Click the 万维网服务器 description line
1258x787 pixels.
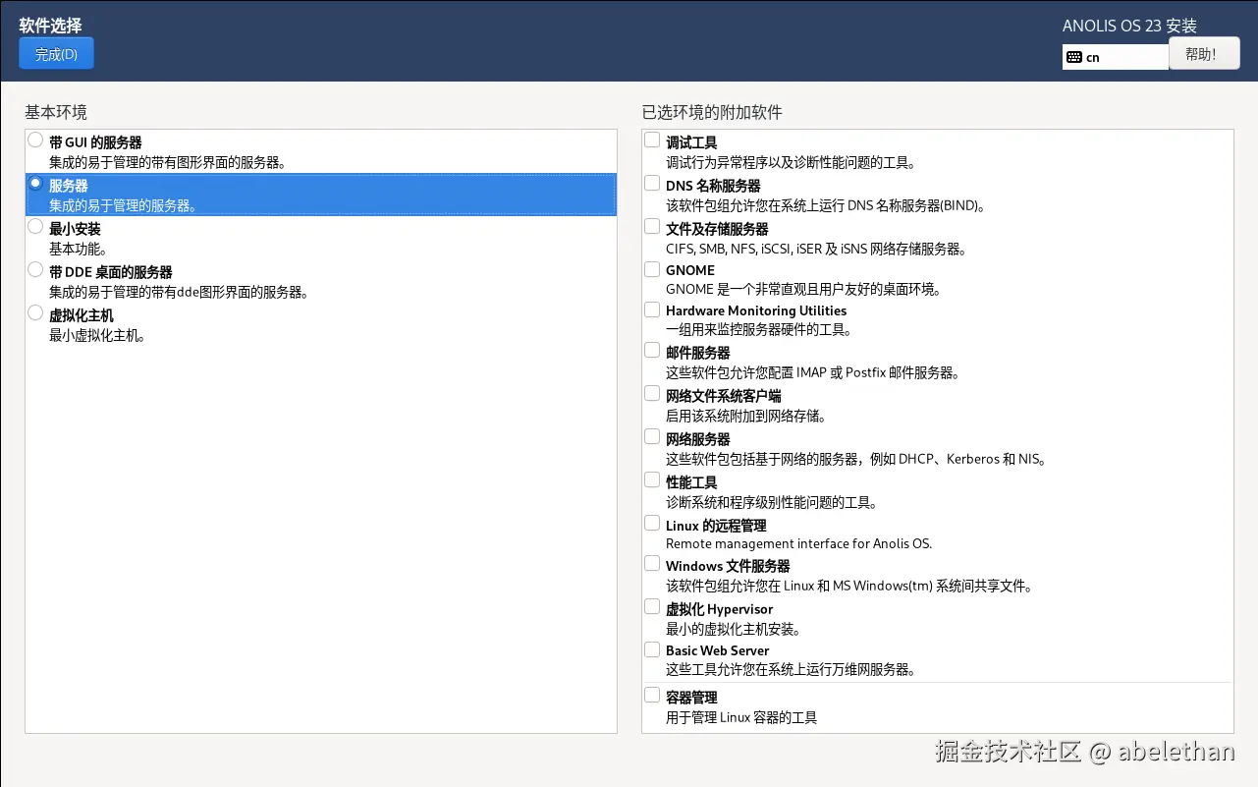(792, 670)
